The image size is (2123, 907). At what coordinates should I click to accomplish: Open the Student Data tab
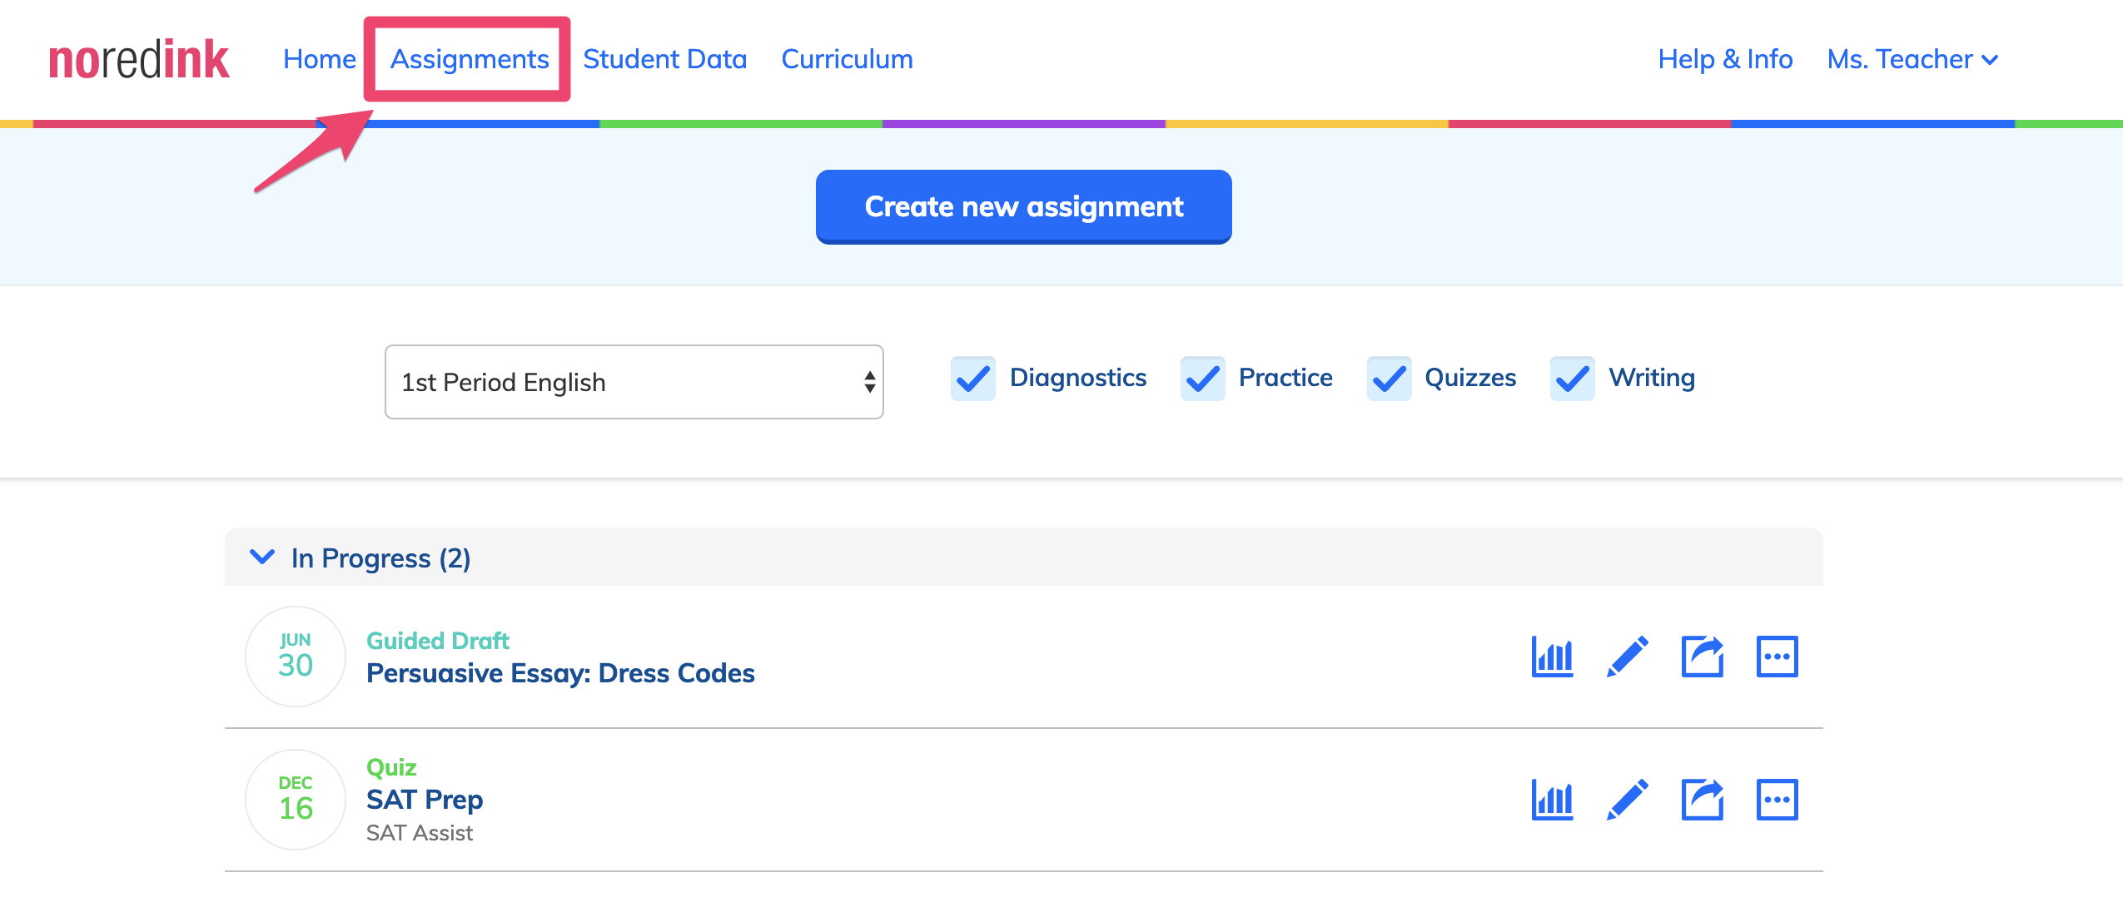point(664,59)
